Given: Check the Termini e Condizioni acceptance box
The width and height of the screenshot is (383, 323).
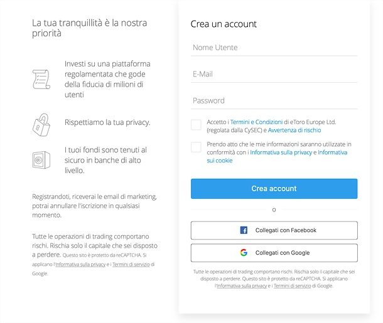Looking at the screenshot, I should pyautogui.click(x=196, y=125).
